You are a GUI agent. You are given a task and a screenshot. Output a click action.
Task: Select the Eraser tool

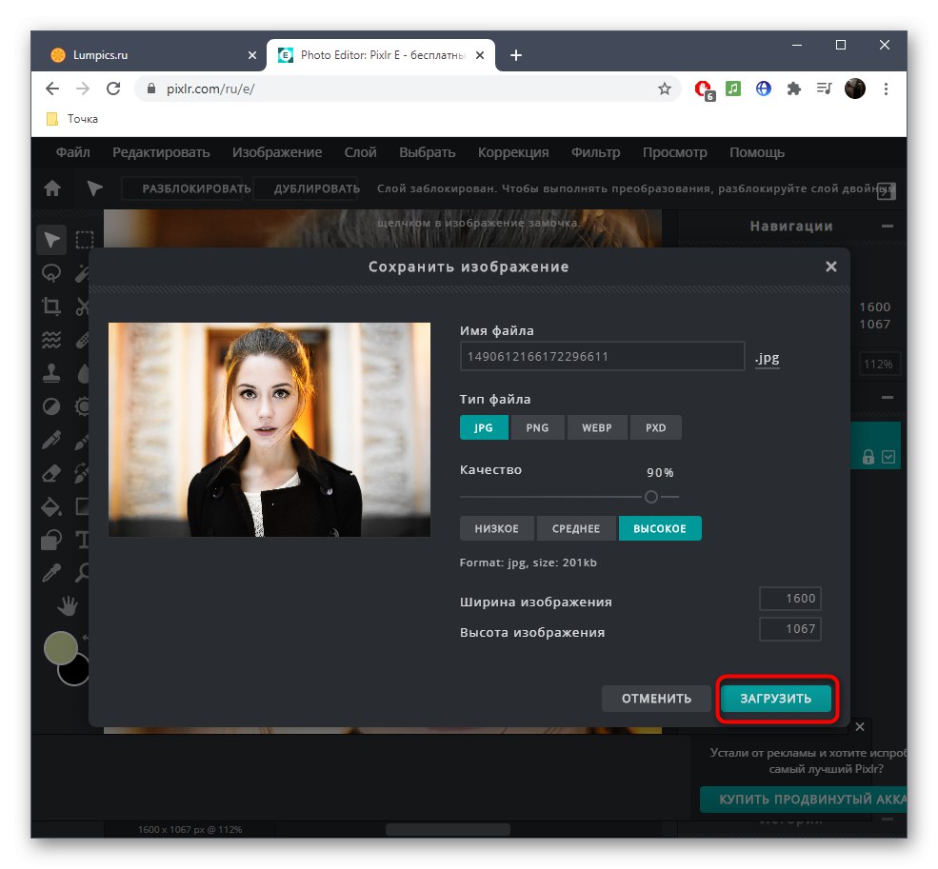(x=51, y=473)
